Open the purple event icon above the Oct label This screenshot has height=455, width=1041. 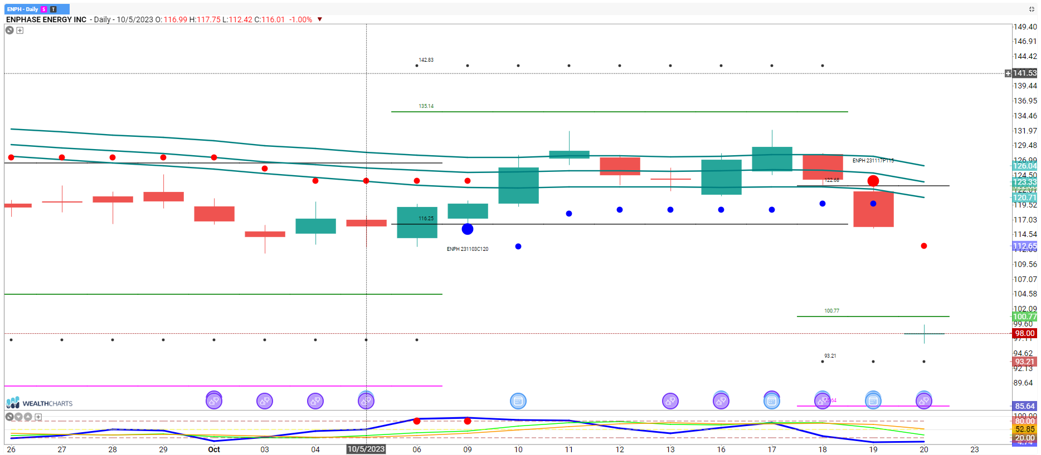click(214, 400)
